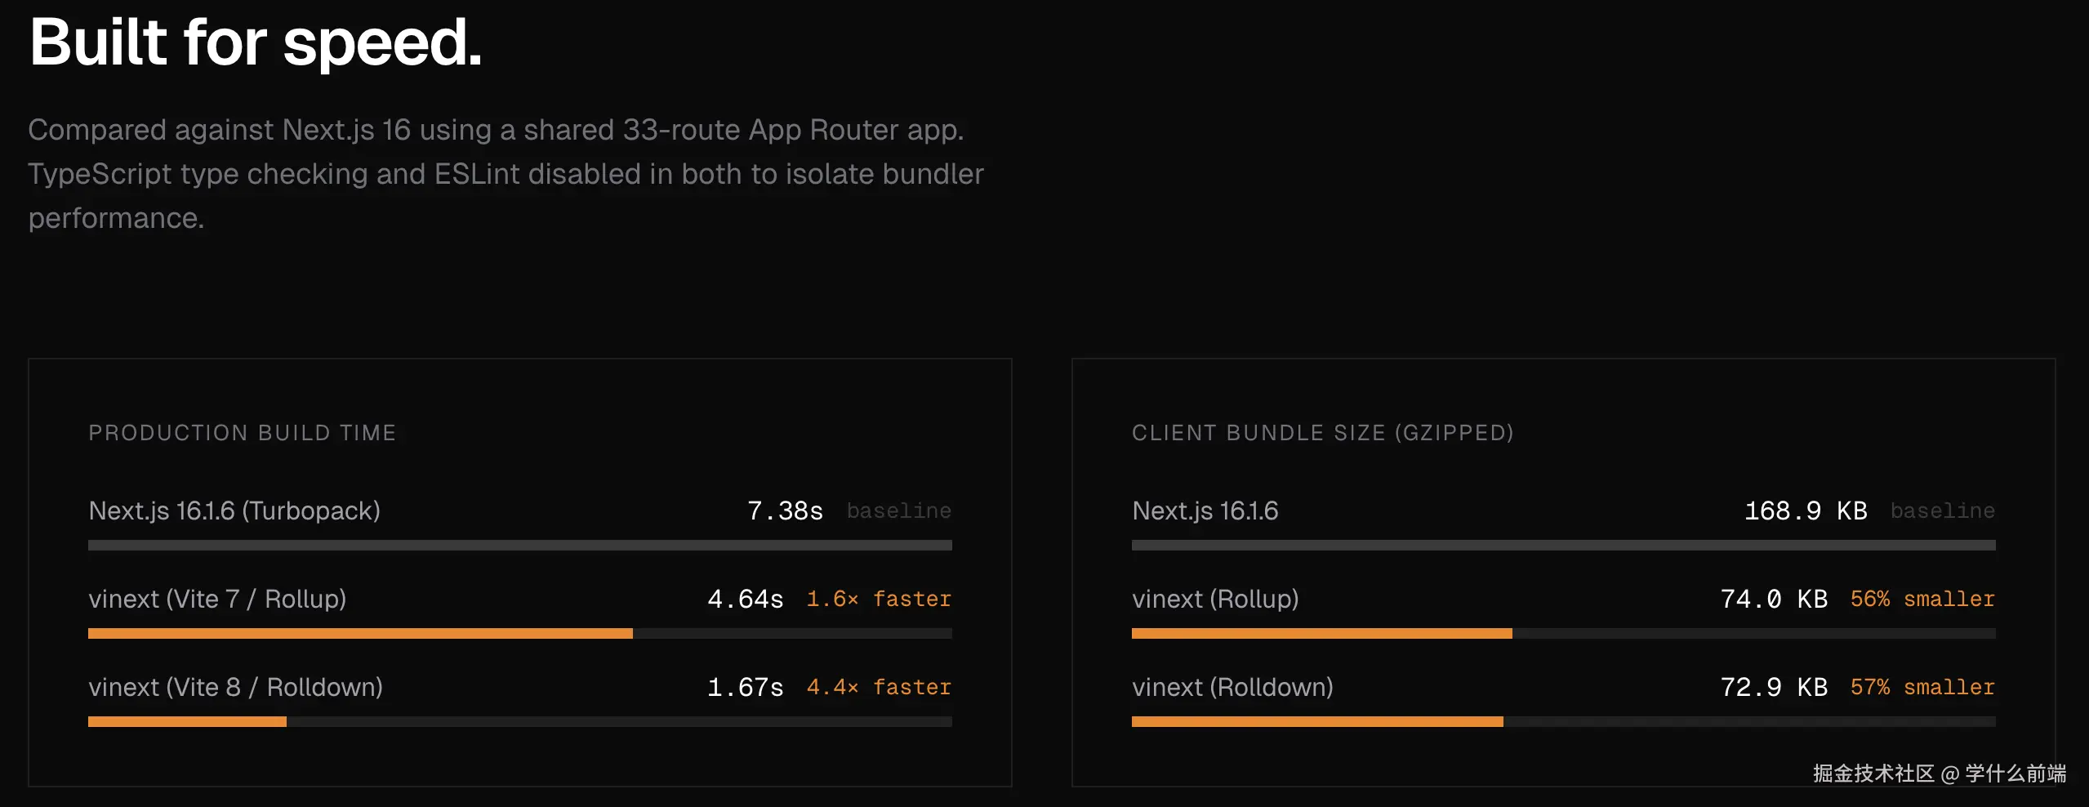This screenshot has width=2089, height=807.
Task: Click the gray Next.js 168.9 KB baseline bar
Action: [x=1563, y=545]
